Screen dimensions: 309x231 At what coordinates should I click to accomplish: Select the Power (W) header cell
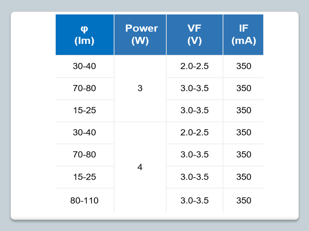click(140, 35)
